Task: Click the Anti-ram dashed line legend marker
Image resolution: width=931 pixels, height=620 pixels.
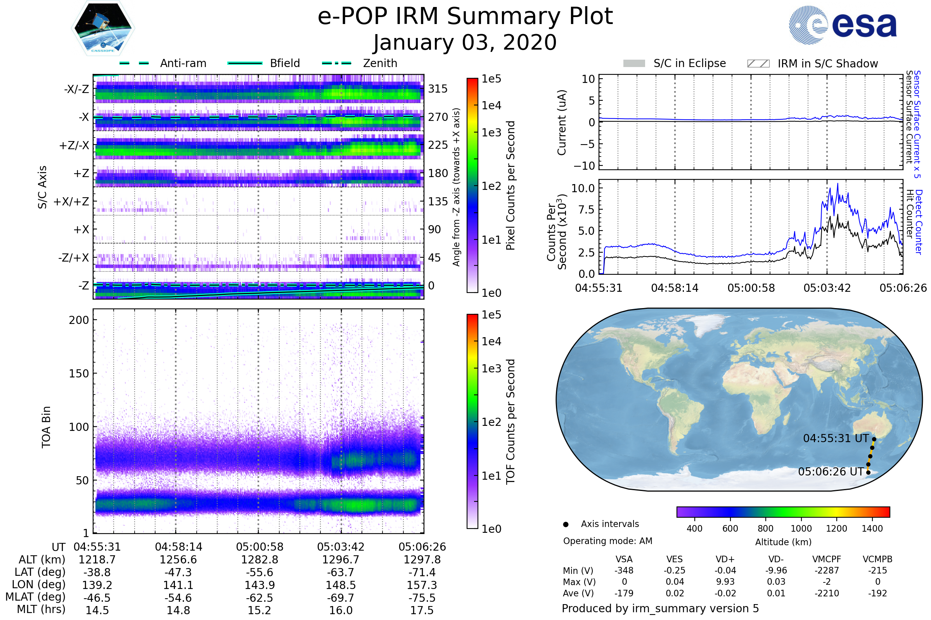Action: (134, 63)
